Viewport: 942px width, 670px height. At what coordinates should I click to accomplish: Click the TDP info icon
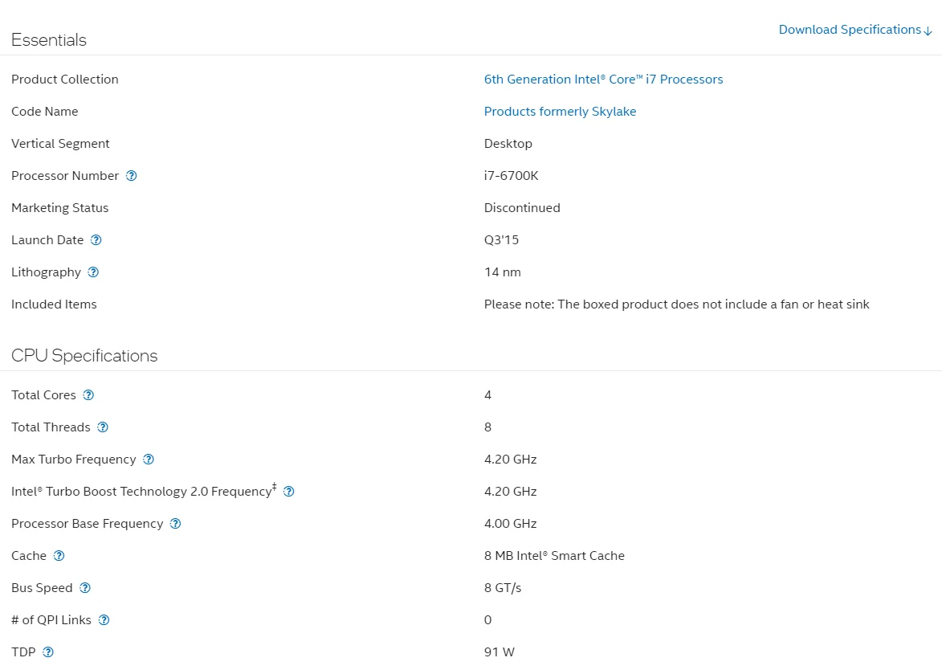point(48,652)
